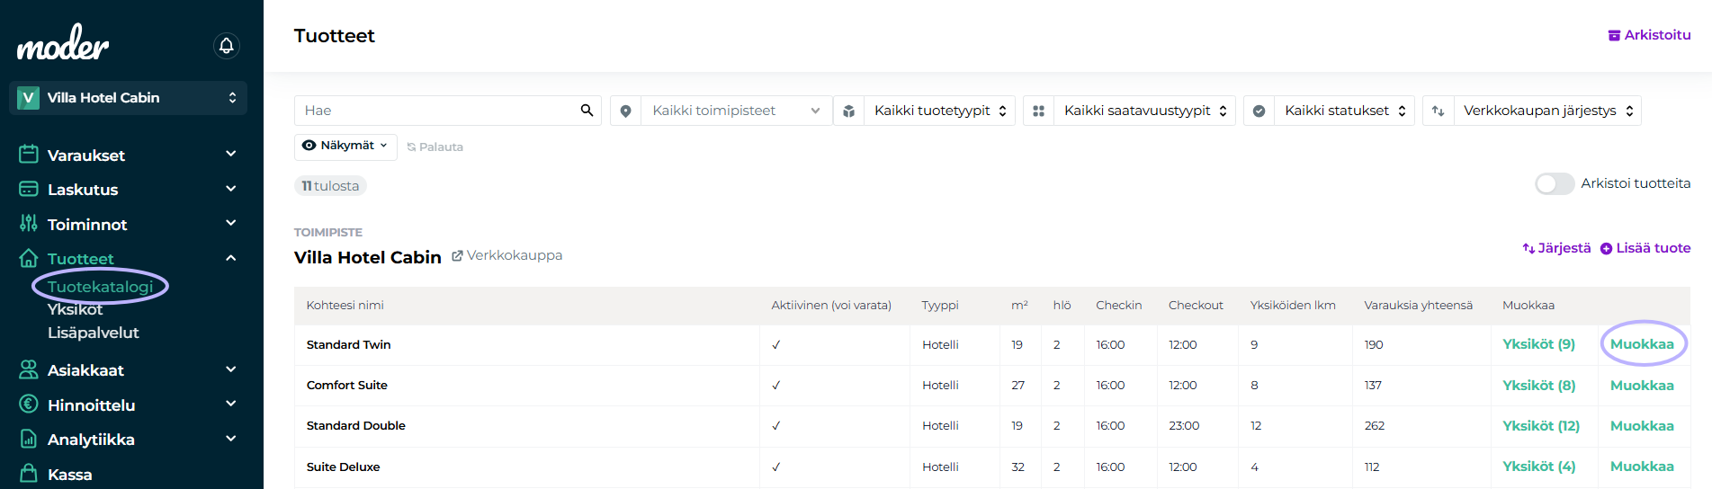Toggle the Arkistoi tuotteita switch
This screenshot has width=1712, height=489.
[1554, 183]
